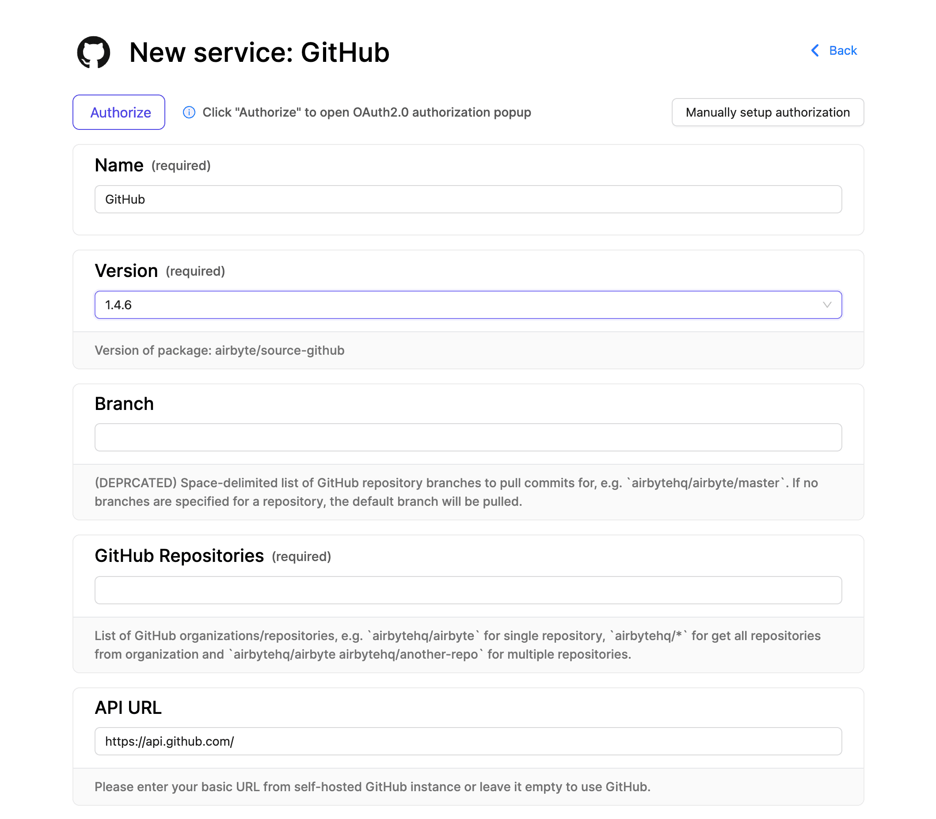This screenshot has width=936, height=819.
Task: Click the GitHub Repositories help text
Action: pos(457,645)
